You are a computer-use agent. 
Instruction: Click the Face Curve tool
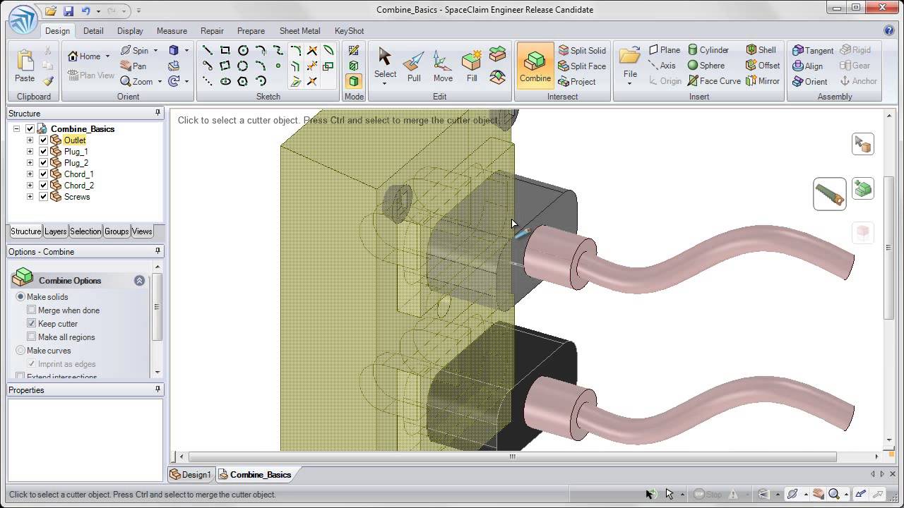pyautogui.click(x=714, y=81)
